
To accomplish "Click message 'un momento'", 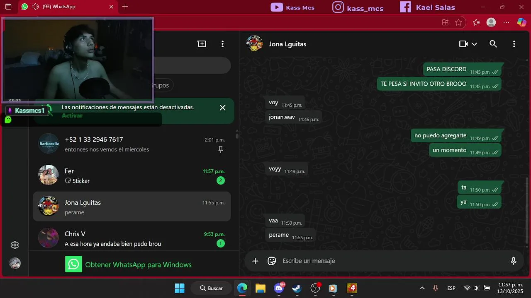I will (x=465, y=150).
